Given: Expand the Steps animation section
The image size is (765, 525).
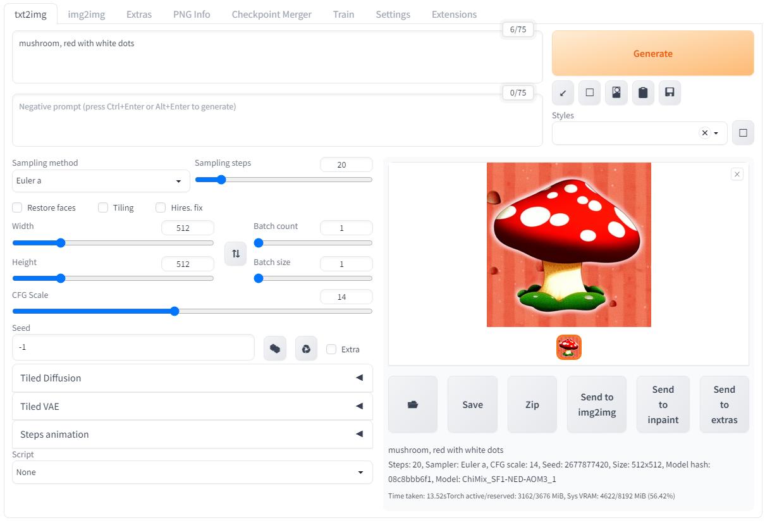Looking at the screenshot, I should 192,435.
